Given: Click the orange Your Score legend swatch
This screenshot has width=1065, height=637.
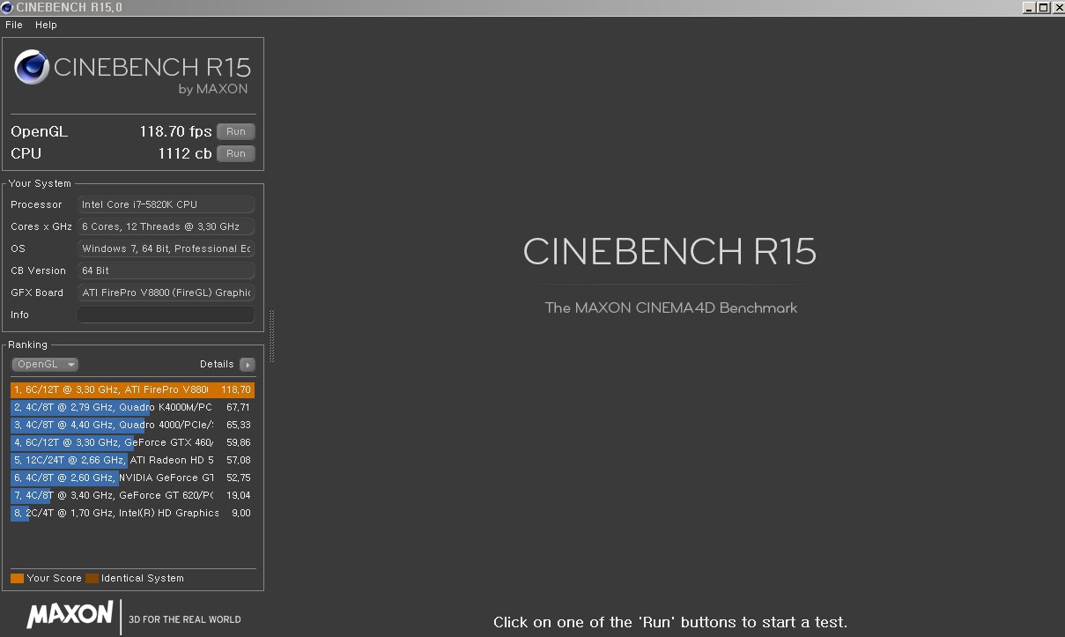Looking at the screenshot, I should click(x=17, y=578).
